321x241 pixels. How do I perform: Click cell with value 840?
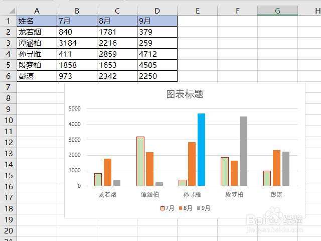[x=77, y=32]
